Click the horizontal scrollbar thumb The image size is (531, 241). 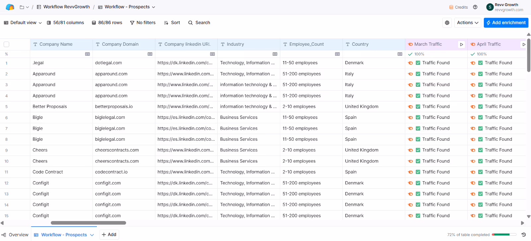click(x=88, y=223)
